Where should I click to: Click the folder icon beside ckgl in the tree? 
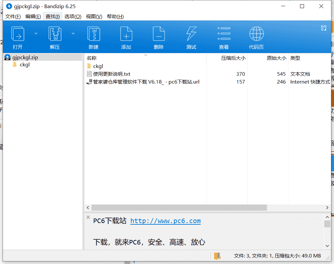coord(15,64)
